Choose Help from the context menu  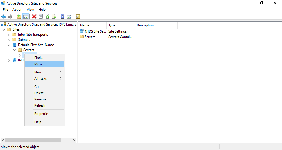tap(45, 122)
